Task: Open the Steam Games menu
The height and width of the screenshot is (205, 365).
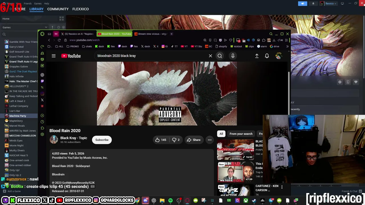Action: coord(38,3)
